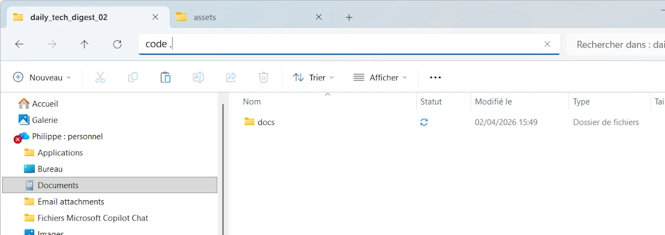Go back with the left arrow

click(19, 44)
